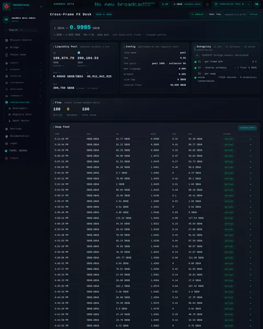The image size is (263, 329).
Task: Click the Sandbox Beta button in Swap Feed
Action: point(248,128)
